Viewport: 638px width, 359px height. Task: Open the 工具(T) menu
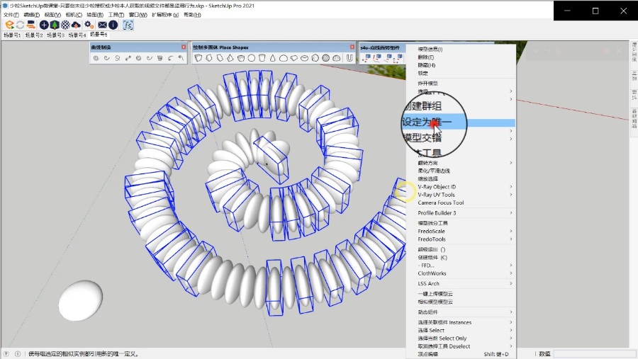(x=116, y=15)
